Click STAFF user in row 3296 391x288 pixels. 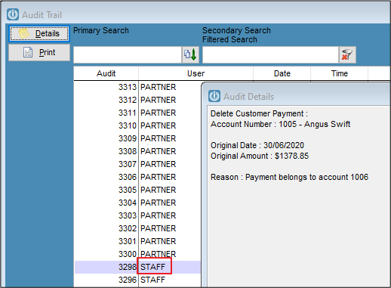[x=152, y=280]
